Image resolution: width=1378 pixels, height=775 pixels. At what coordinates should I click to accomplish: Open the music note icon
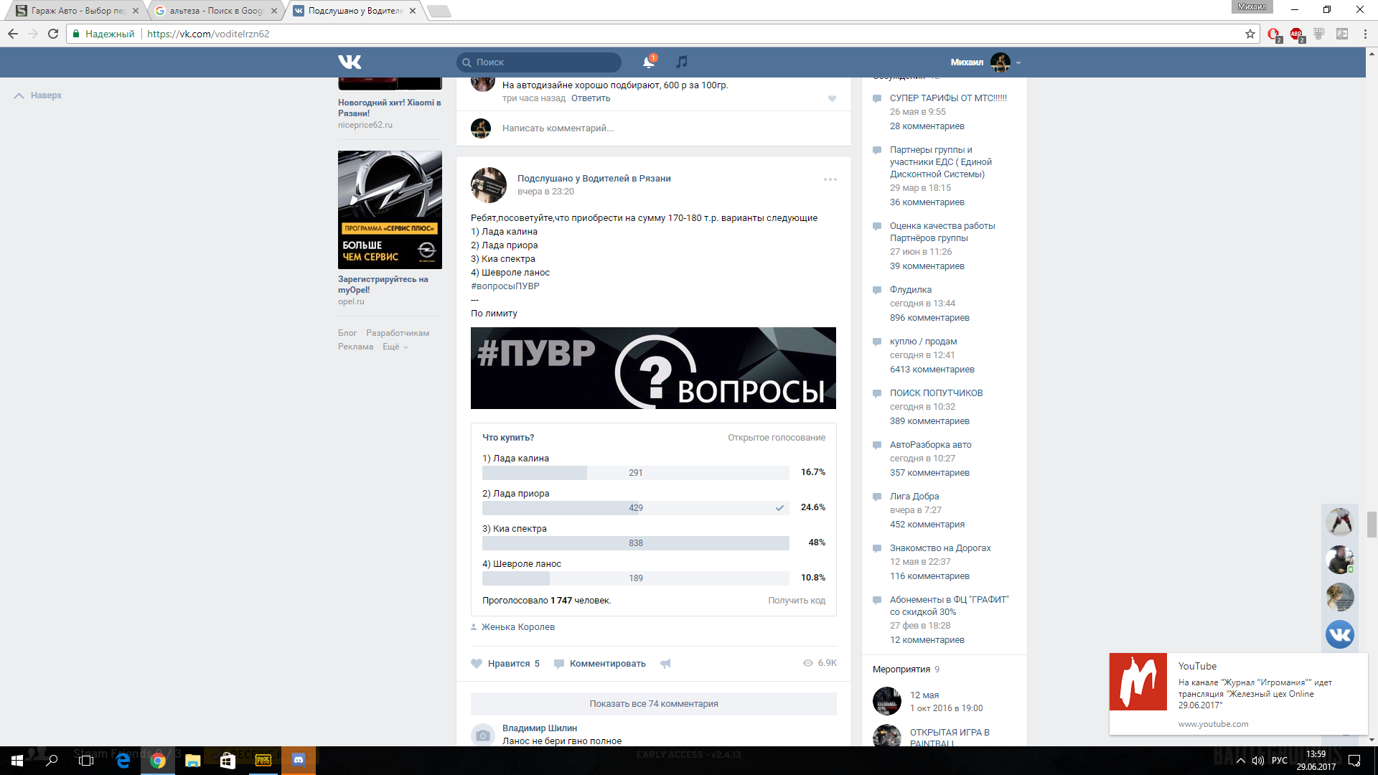pos(682,62)
